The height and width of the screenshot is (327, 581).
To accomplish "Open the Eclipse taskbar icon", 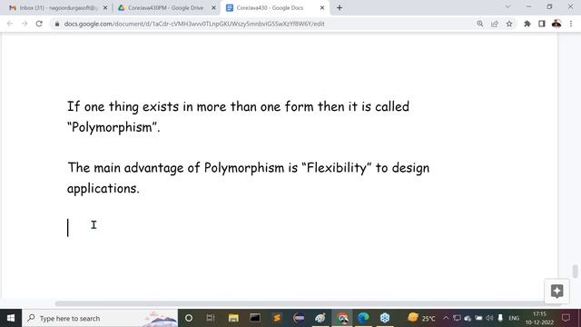I will (x=299, y=318).
